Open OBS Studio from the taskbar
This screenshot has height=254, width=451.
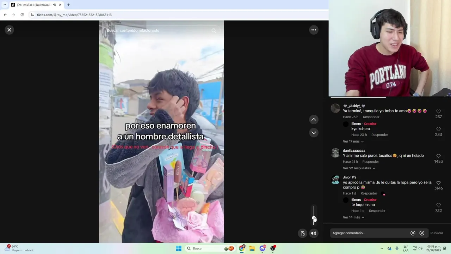(x=273, y=248)
